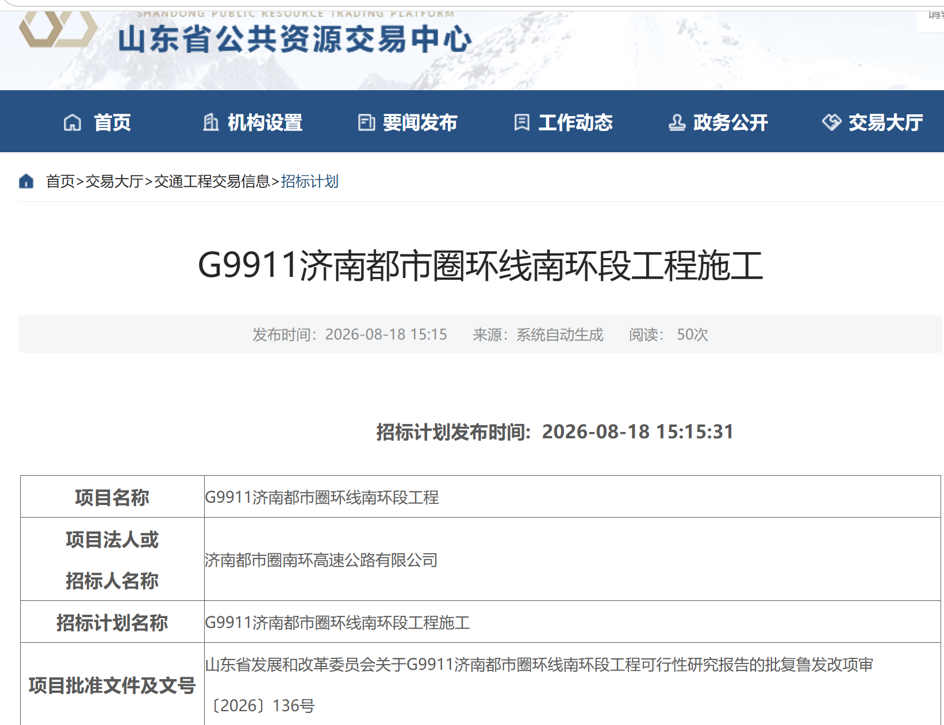The width and height of the screenshot is (944, 725).
Task: Click the news icon beside 要闻发布
Action: 366,122
